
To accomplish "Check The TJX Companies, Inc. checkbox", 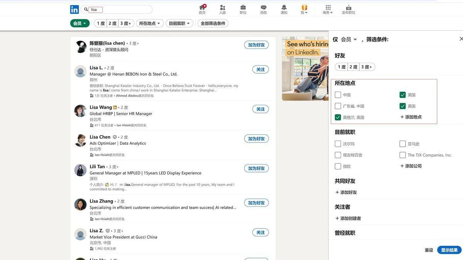I will [403, 155].
